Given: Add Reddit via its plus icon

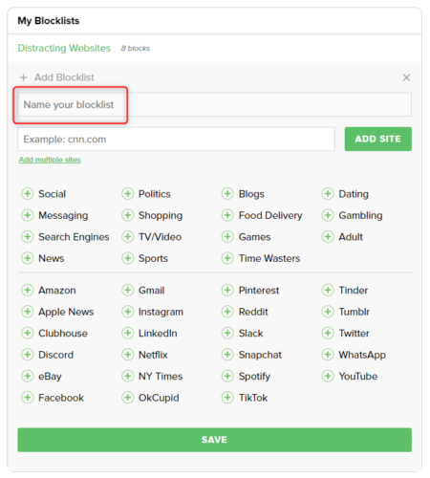Looking at the screenshot, I should click(227, 312).
